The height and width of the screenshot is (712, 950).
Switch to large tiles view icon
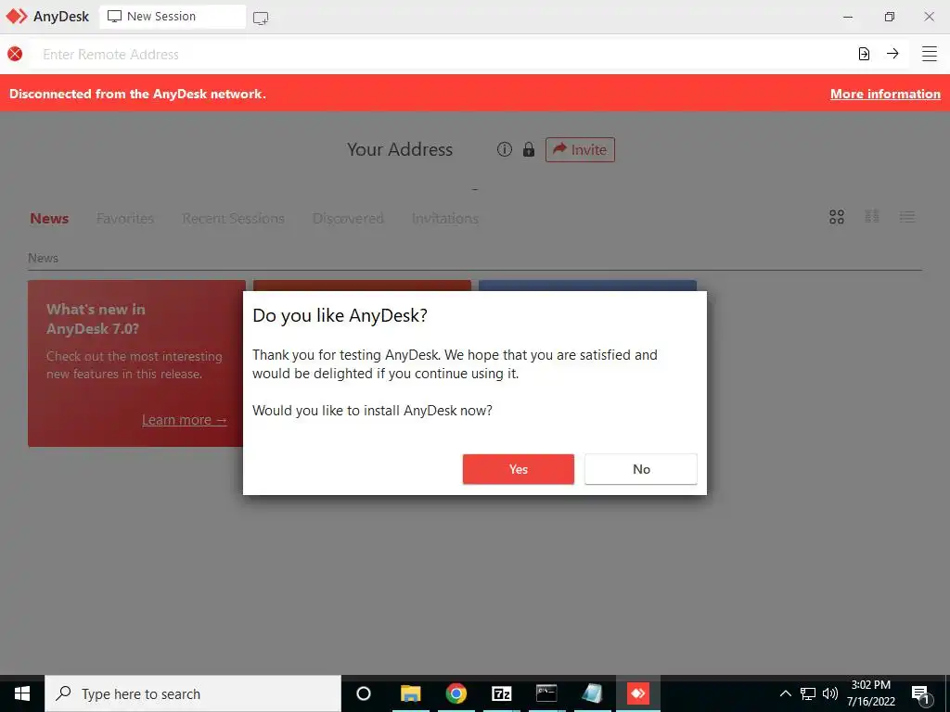[837, 217]
